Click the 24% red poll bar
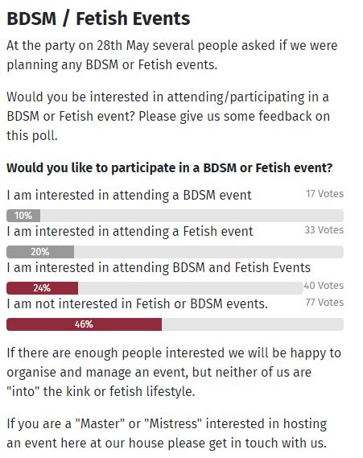The width and height of the screenshot is (363, 458). point(155,288)
